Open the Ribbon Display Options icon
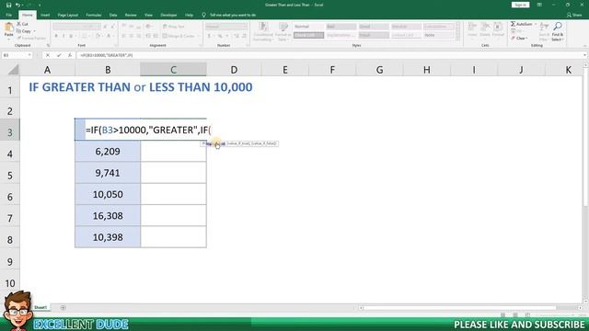 pos(539,5)
